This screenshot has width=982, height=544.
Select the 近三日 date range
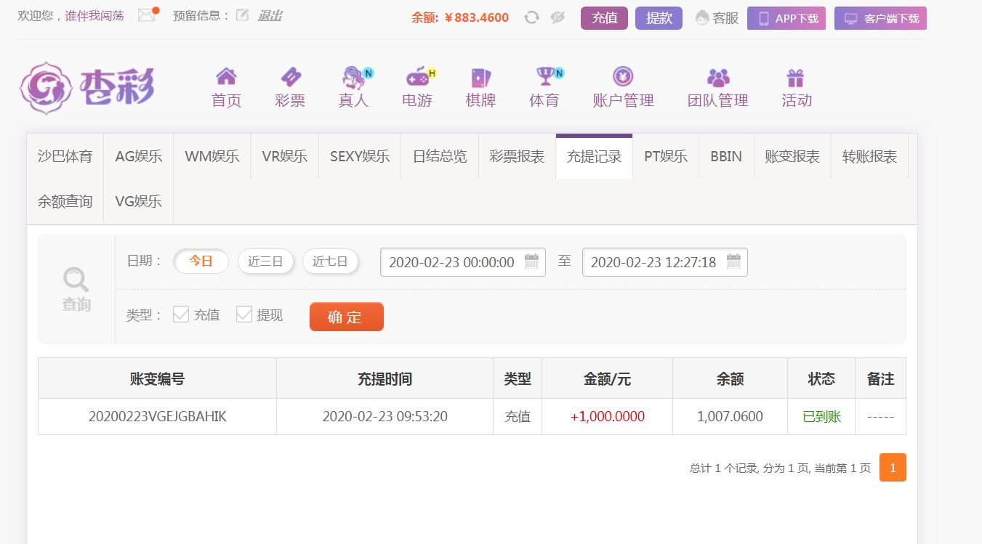coord(265,261)
